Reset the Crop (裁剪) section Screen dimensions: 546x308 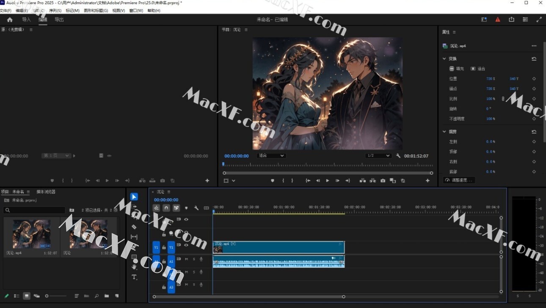pos(534,132)
